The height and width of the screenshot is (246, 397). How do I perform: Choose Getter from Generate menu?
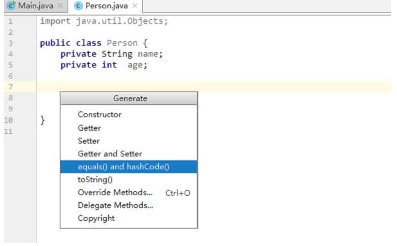click(x=129, y=128)
